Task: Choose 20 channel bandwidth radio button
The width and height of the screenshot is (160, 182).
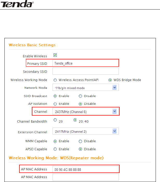Action: click(x=55, y=120)
